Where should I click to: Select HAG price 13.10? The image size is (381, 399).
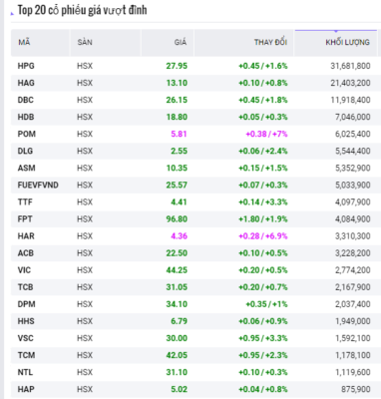(x=177, y=83)
